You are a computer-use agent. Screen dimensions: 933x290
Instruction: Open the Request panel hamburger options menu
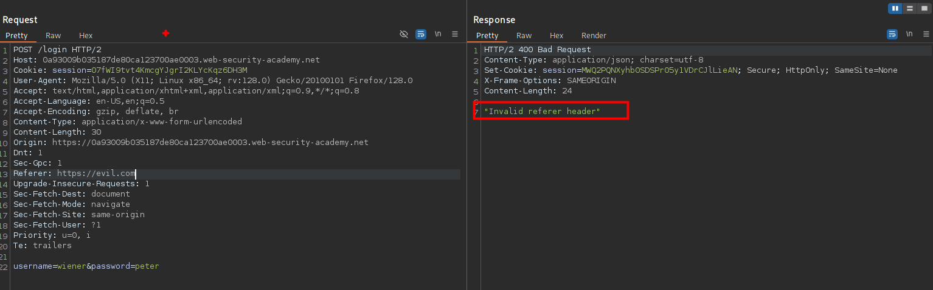[x=455, y=35]
